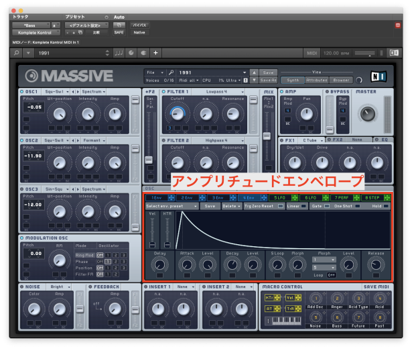
Task: Click the envelope Release knob
Action: click(376, 266)
